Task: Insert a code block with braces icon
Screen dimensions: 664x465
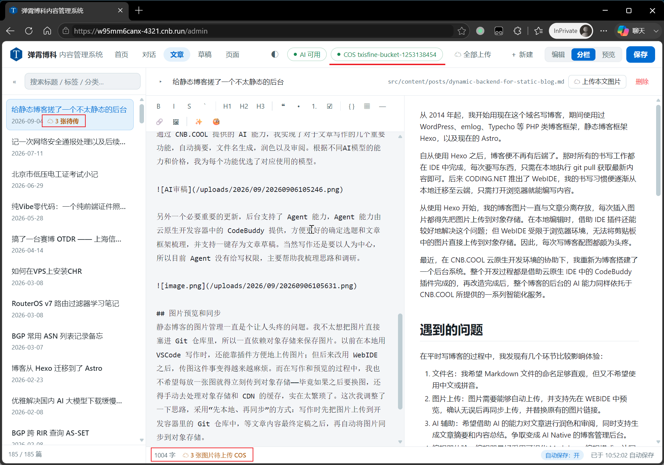Action: point(351,106)
